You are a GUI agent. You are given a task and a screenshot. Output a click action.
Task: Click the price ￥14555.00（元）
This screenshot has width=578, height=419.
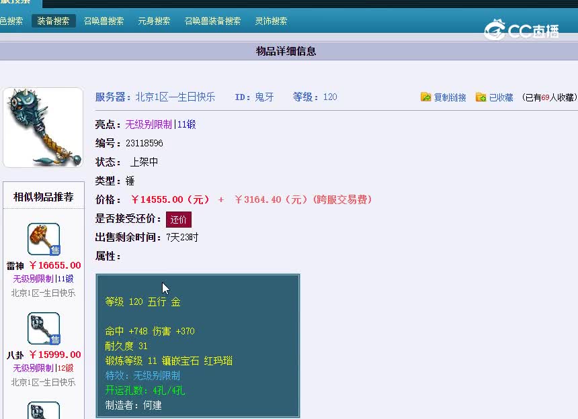click(170, 199)
